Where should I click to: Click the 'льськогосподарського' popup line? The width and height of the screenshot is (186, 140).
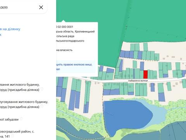pos(70,41)
